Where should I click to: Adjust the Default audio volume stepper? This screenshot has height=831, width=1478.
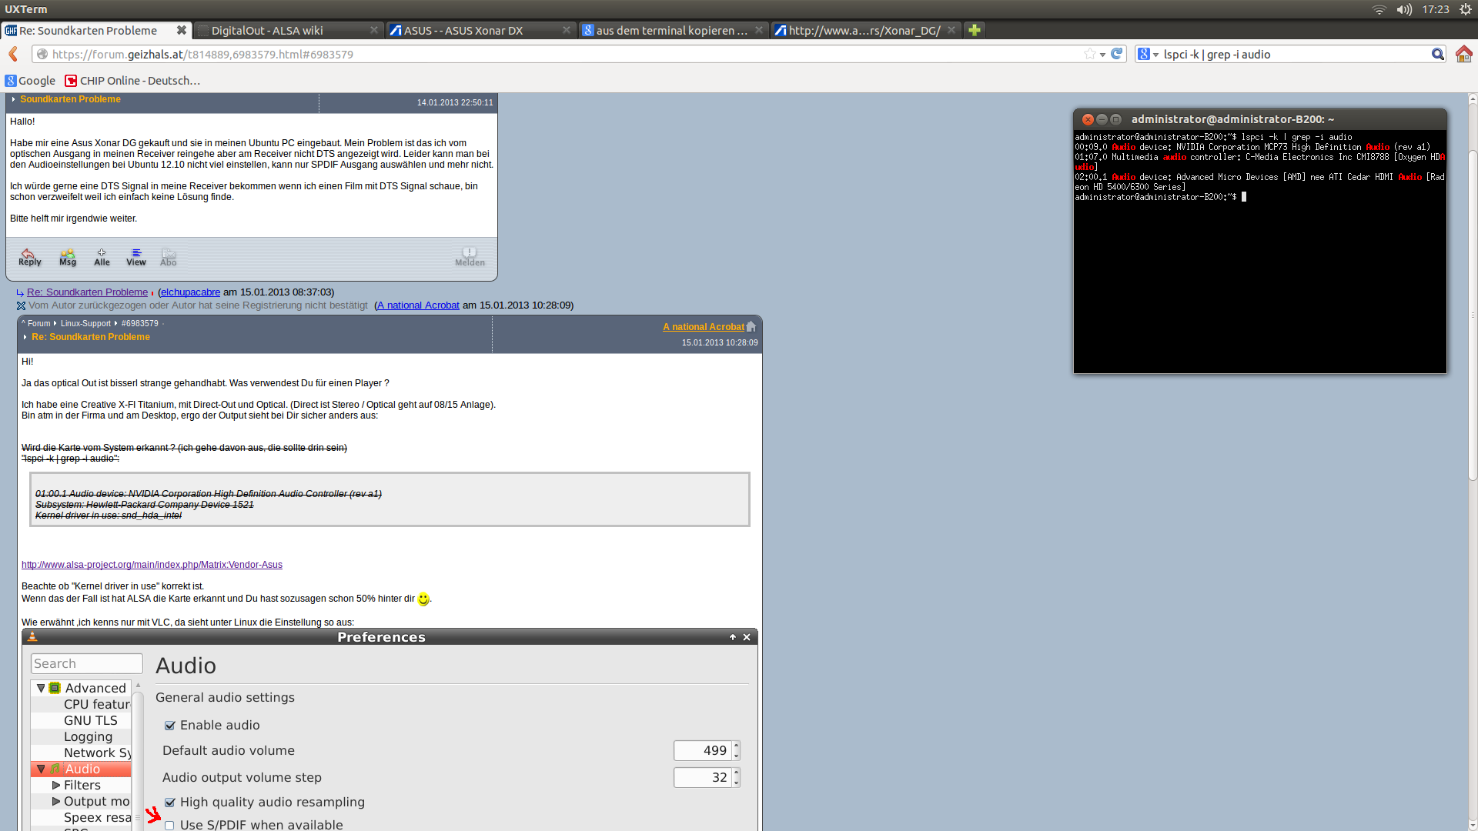tap(737, 750)
